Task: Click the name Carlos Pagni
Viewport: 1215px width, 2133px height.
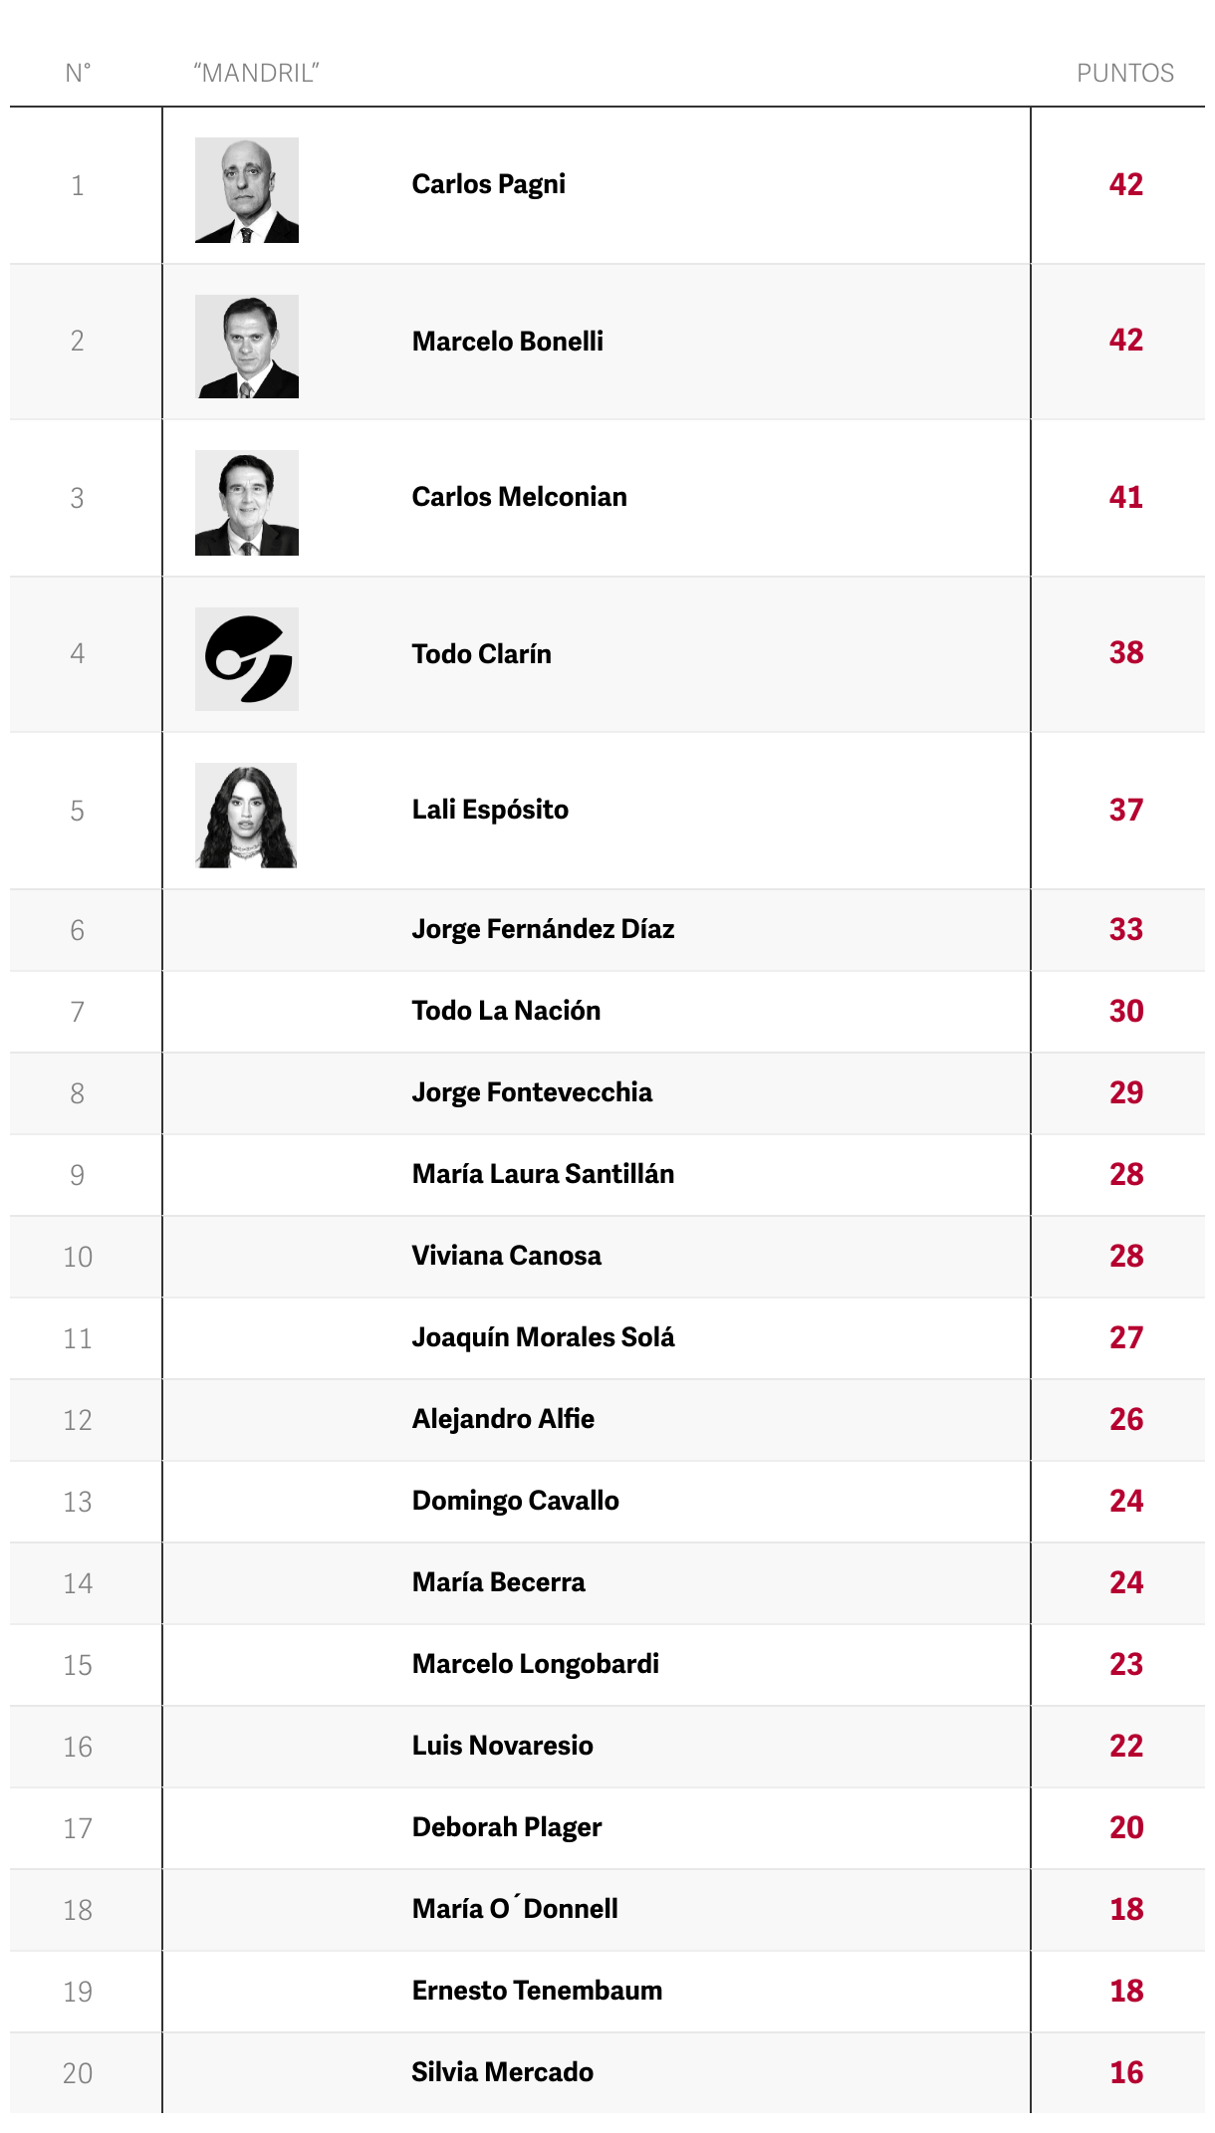Action: pyautogui.click(x=489, y=184)
